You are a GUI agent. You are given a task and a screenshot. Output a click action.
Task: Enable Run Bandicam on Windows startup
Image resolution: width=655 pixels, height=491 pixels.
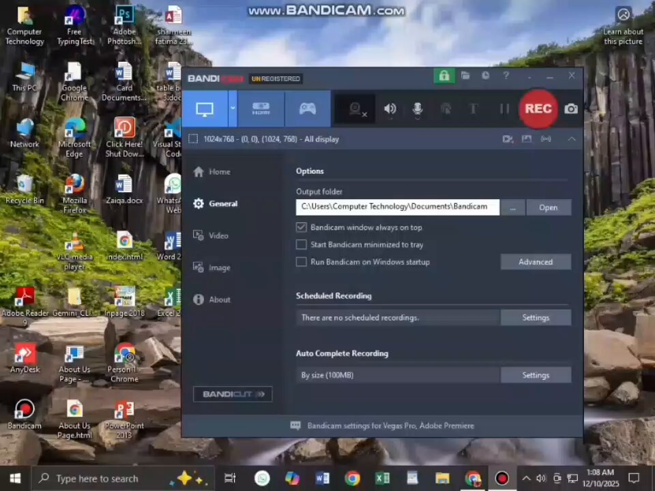[301, 262]
